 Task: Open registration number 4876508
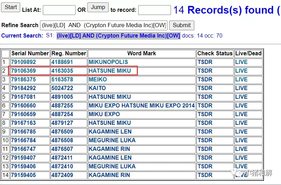(x=62, y=140)
